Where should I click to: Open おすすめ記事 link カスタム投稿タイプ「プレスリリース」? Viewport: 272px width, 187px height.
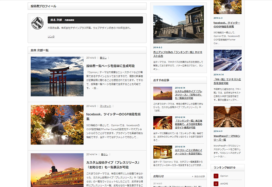[x=189, y=95]
